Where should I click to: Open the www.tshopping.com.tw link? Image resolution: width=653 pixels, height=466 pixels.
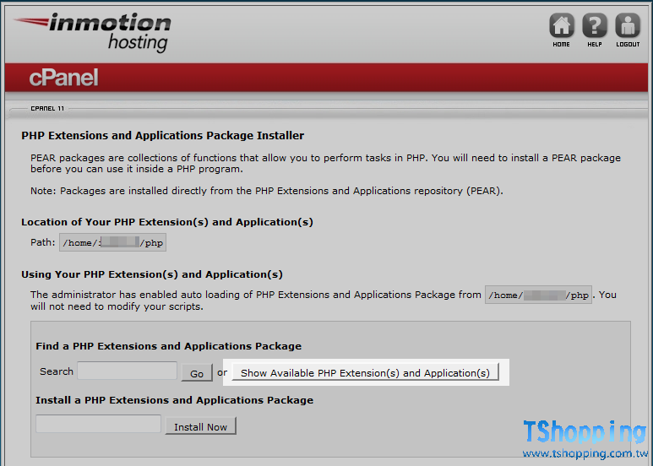point(583,453)
